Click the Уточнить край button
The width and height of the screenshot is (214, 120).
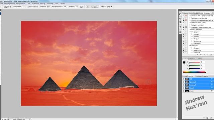[x=92, y=7]
